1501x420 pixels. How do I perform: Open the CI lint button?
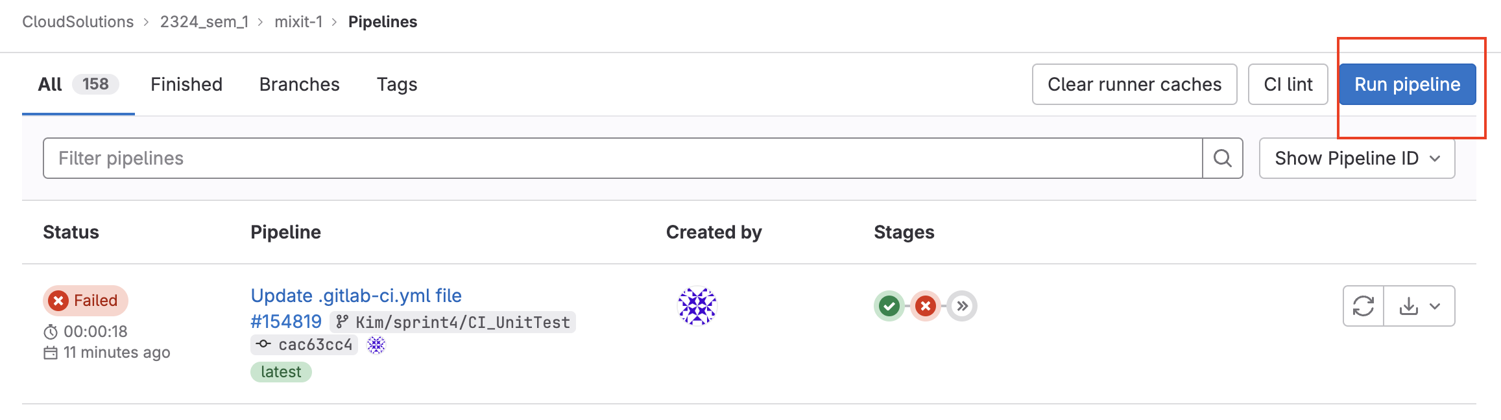(1288, 84)
